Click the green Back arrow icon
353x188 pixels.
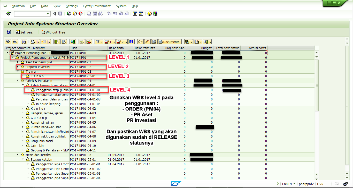click(68, 14)
